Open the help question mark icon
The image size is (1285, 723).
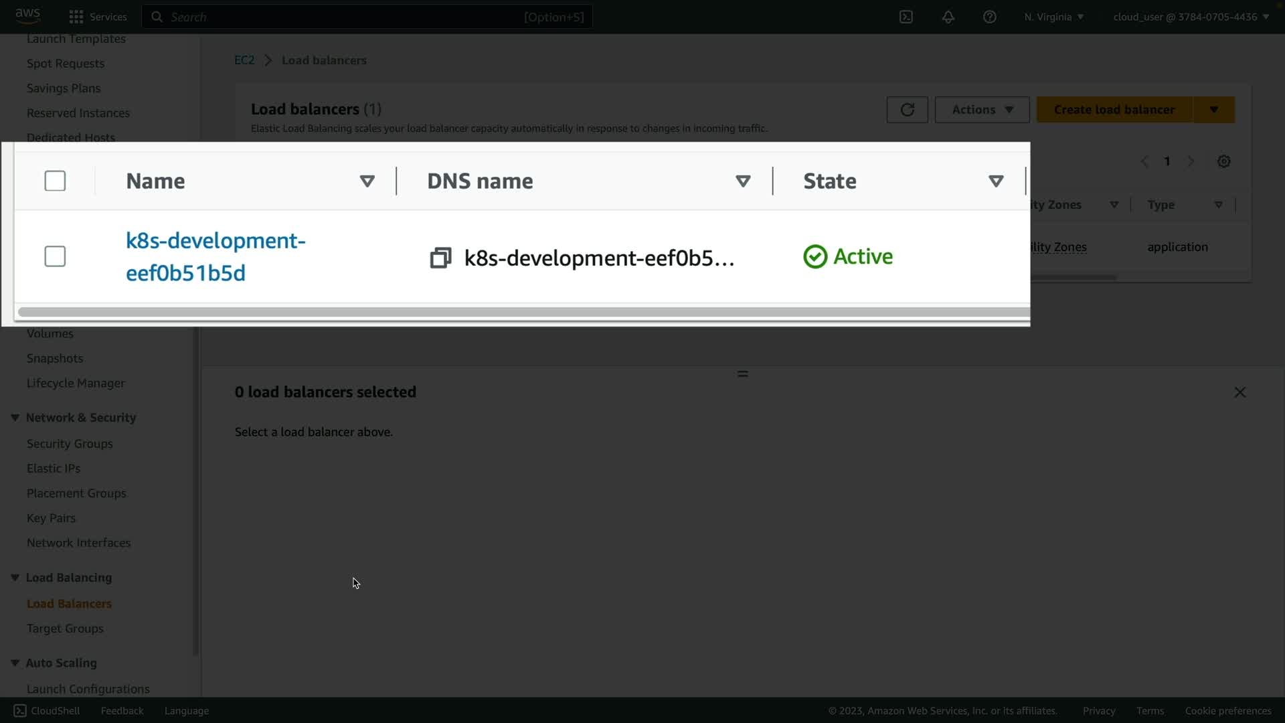click(x=989, y=17)
